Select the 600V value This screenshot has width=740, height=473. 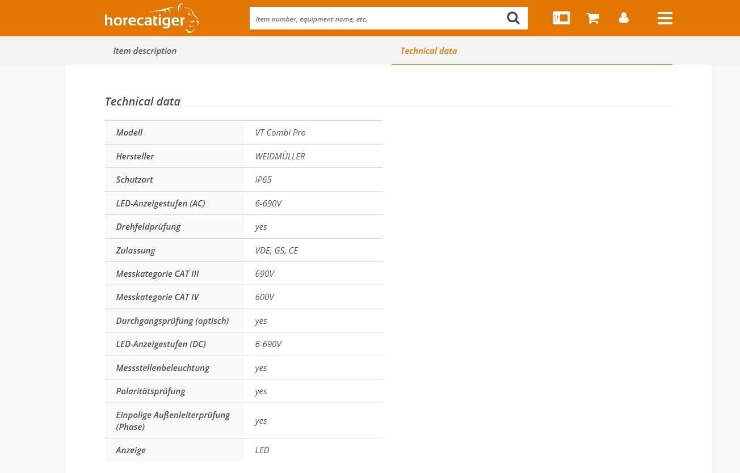[x=265, y=297]
